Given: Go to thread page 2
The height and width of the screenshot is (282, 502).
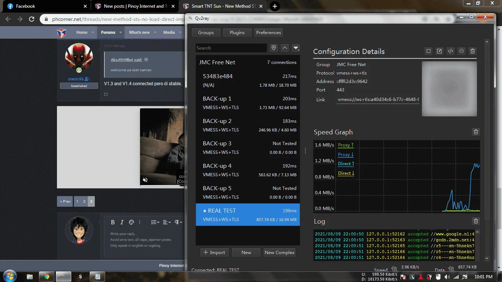Looking at the screenshot, I should point(84,202).
